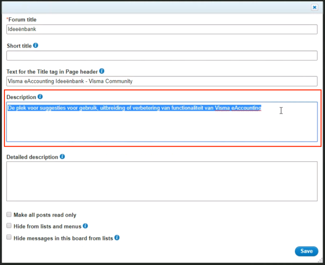
Task: Check Hide from lists and menus
Action: click(9, 226)
